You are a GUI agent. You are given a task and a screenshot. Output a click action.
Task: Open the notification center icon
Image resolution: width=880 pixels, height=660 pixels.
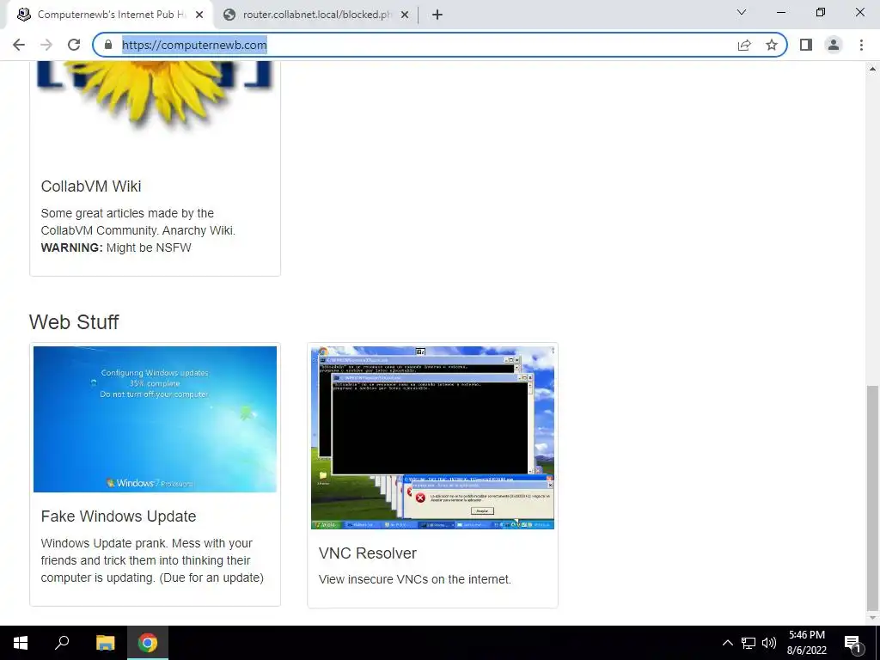[853, 643]
